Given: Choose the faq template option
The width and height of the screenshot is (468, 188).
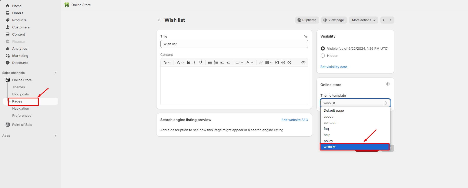Looking at the screenshot, I should (326, 129).
